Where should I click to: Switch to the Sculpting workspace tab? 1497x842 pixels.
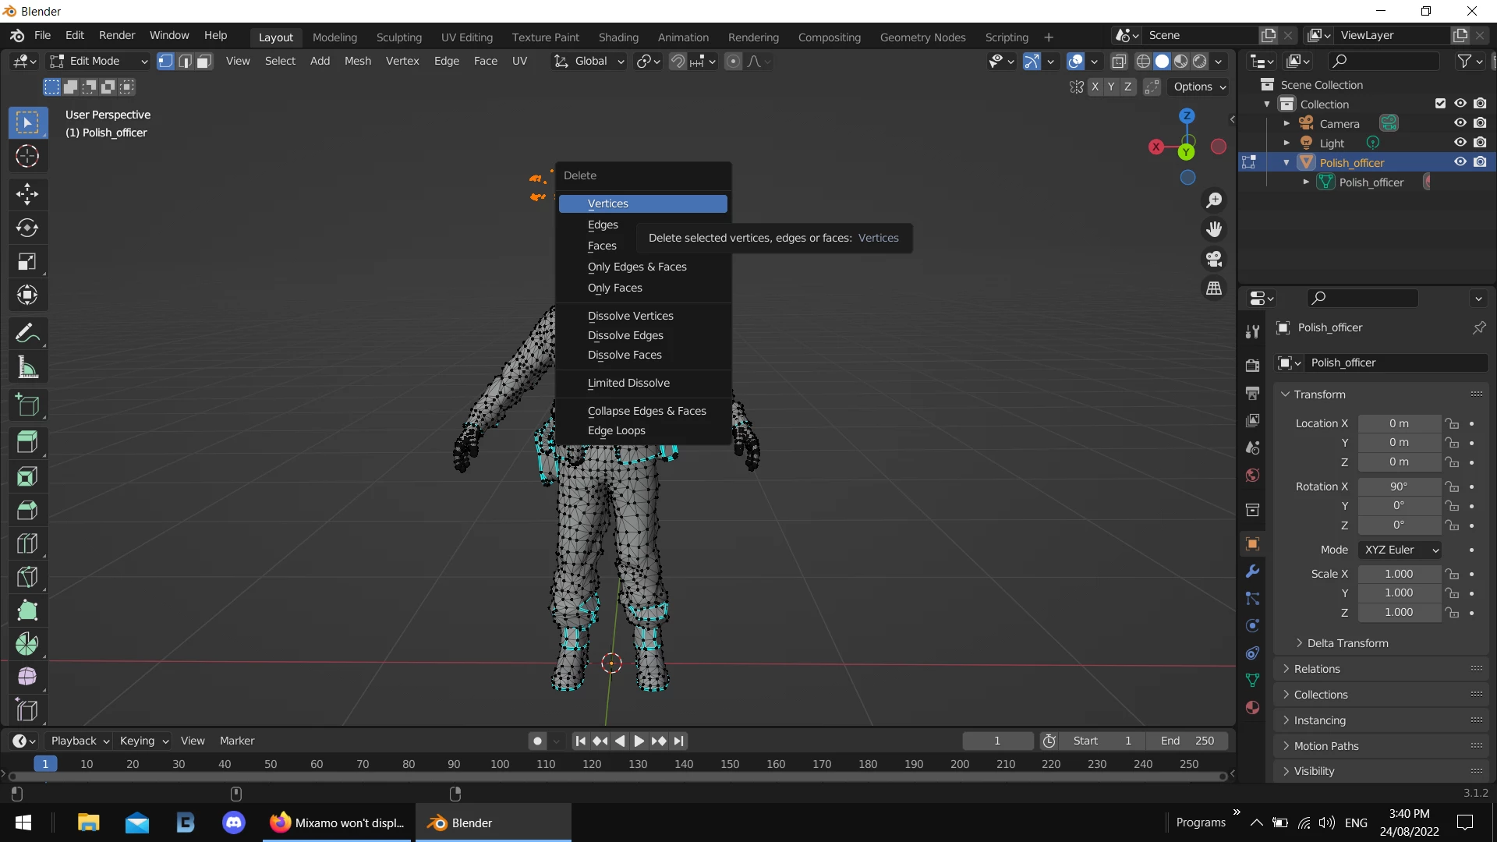coord(398,37)
